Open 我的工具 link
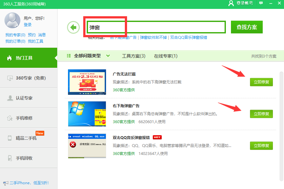284x189 pixels. (x=36, y=41)
